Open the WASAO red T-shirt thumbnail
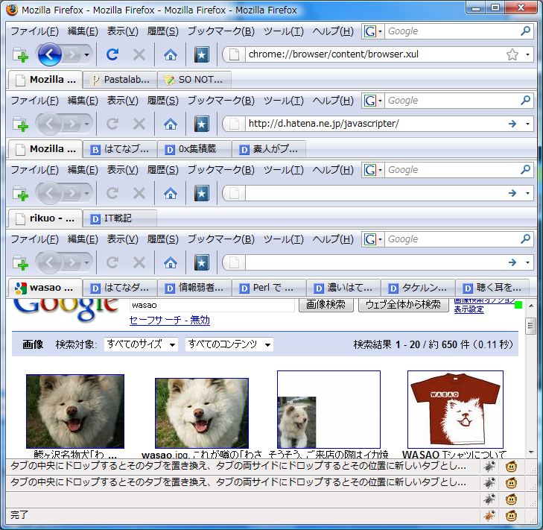Screen dimensions: 543x530 point(455,409)
